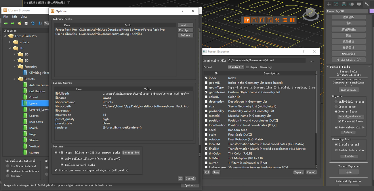Image resolution: width=374 pixels, height=191 pixels.
Task: Select the Gravel preset library
Action: pos(34,97)
